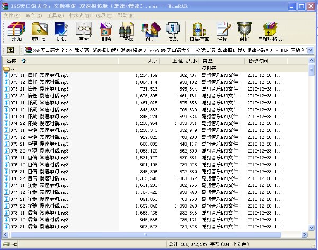Click the vertical scrollbar up arrow
This screenshot has height=250, width=318.
[x=311, y=60]
